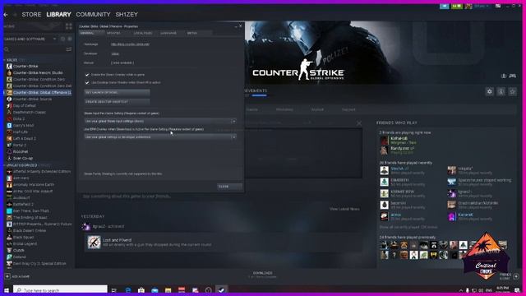Screen dimensions: 526x296
Task: Open BPM Overlay per-game setting dropdown
Action: coord(160,137)
